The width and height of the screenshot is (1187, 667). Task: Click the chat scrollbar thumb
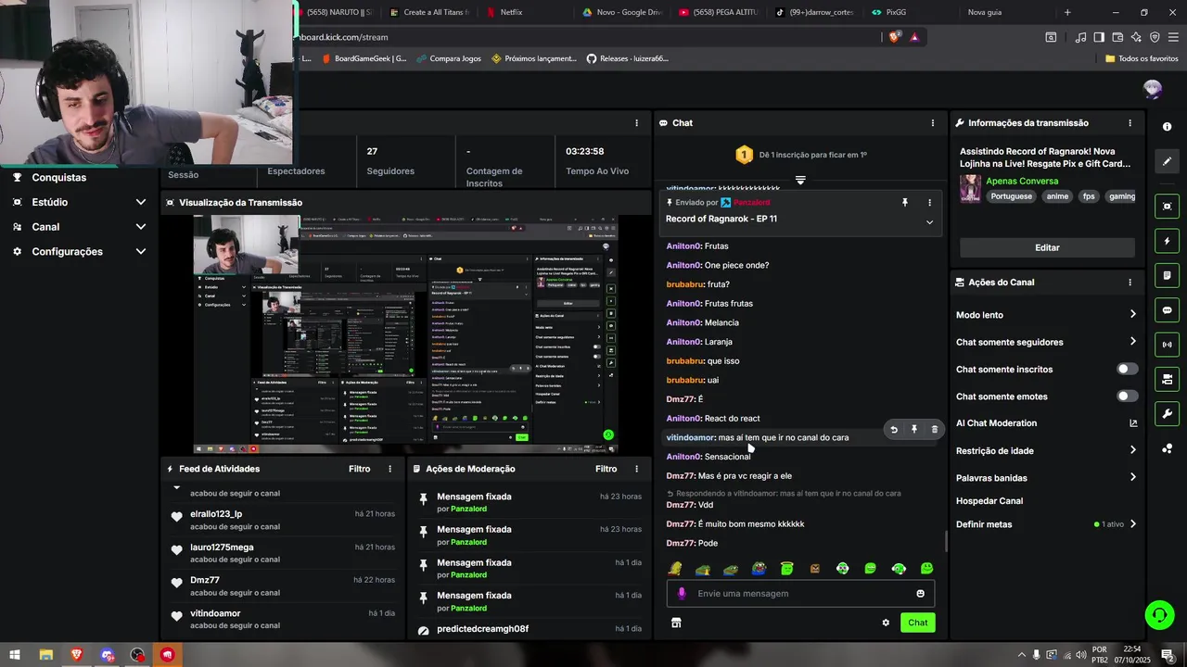pyautogui.click(x=946, y=542)
